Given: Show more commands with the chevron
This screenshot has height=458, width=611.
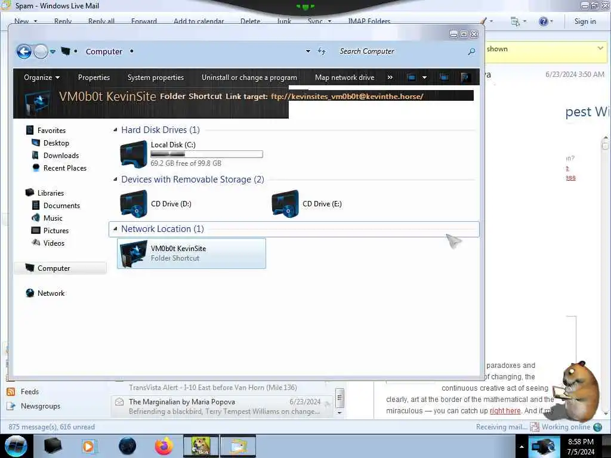Looking at the screenshot, I should [x=390, y=77].
